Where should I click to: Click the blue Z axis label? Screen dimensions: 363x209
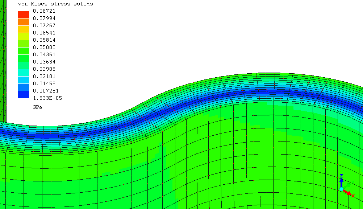tap(341, 176)
